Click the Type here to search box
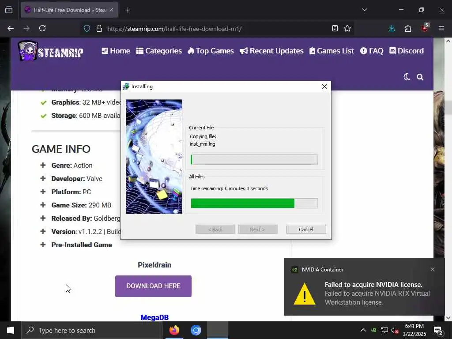The width and height of the screenshot is (452, 339). (92, 330)
